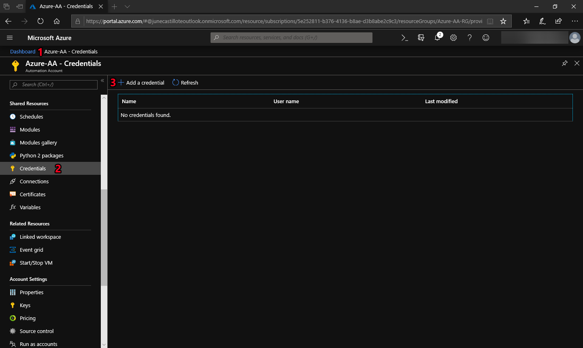Open the Modules gallery menu item
The width and height of the screenshot is (583, 348).
(38, 142)
